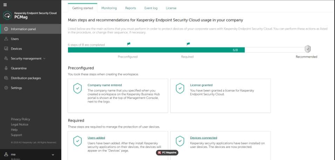Click the Devices monitor icon in sidebar
Screen dimensions: 335x160
(x=6, y=49)
